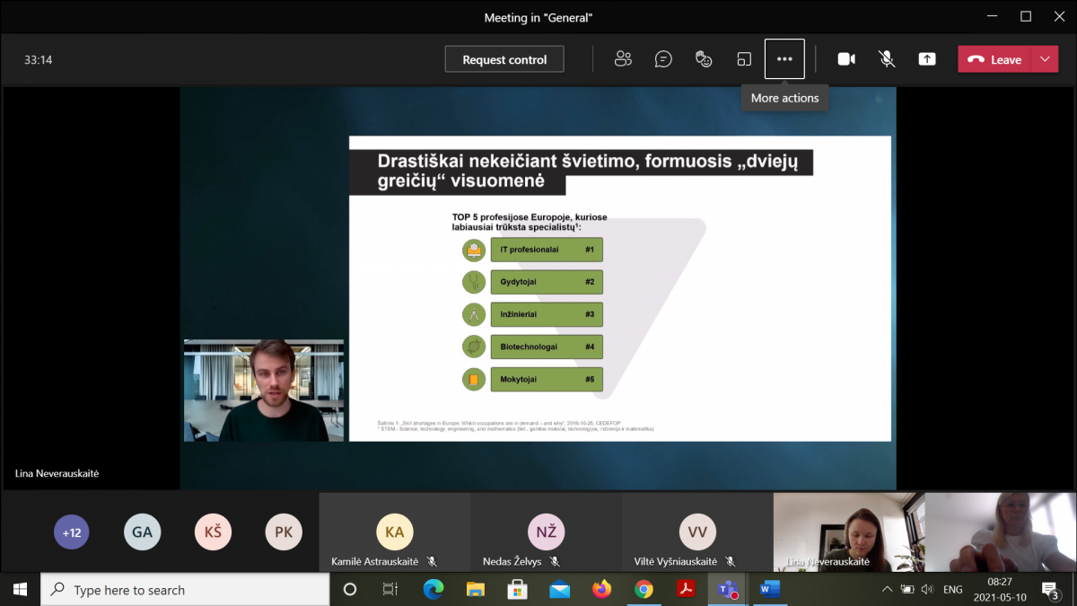Toggle the camera on or off
The image size is (1077, 606).
(x=845, y=59)
